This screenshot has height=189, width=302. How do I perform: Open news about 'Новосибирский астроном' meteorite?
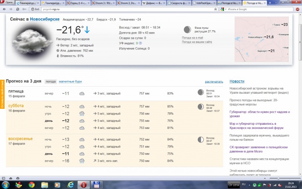259,90
